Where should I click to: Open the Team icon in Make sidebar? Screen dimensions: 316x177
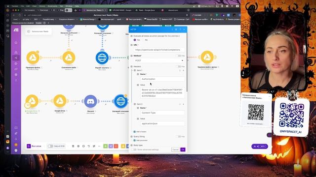[x=16, y=53]
